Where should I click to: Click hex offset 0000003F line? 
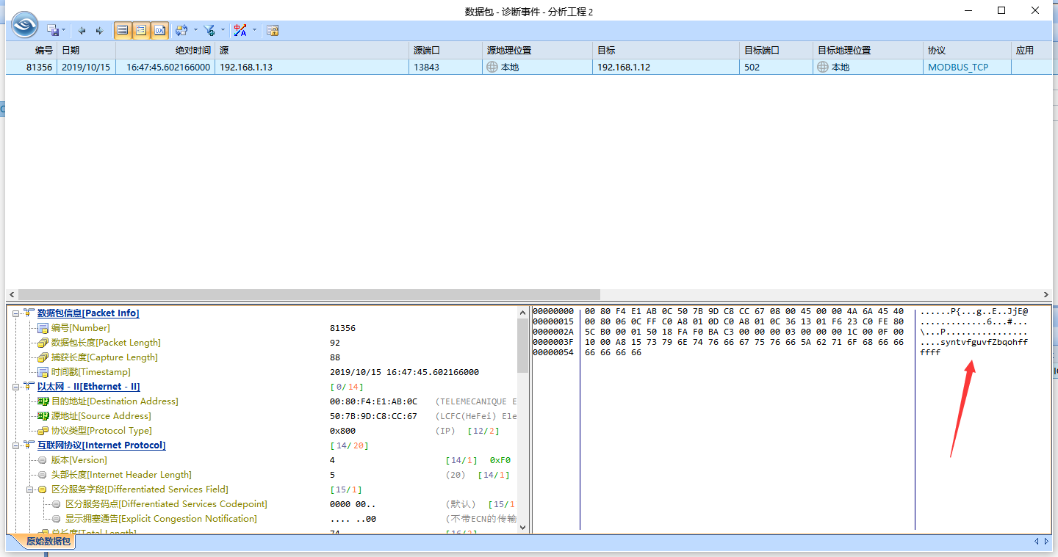click(553, 342)
